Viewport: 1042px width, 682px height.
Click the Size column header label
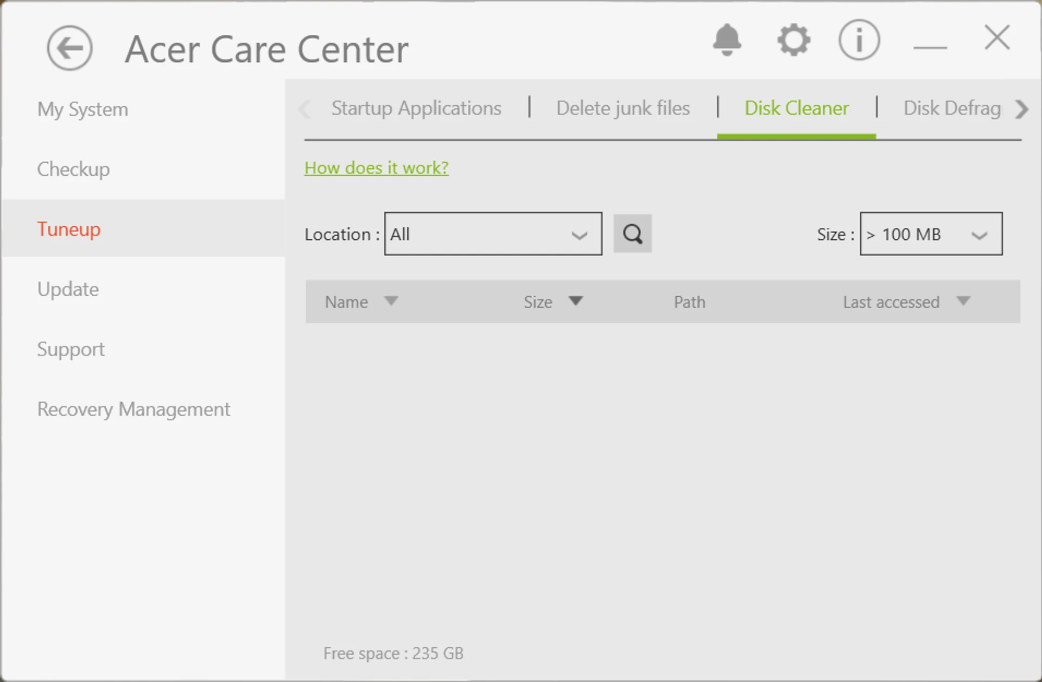[x=538, y=302]
